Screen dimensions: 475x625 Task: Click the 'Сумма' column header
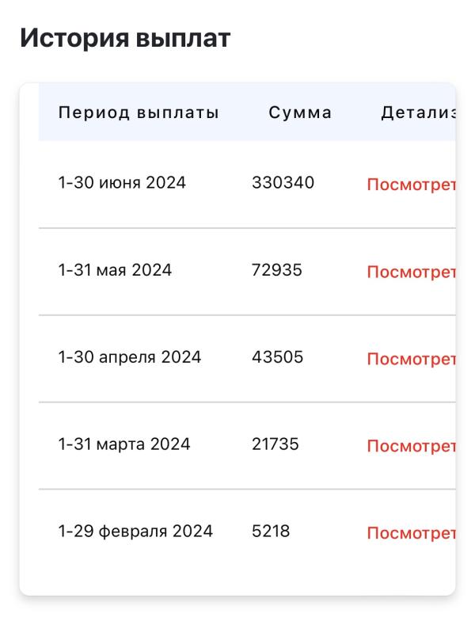(x=300, y=112)
